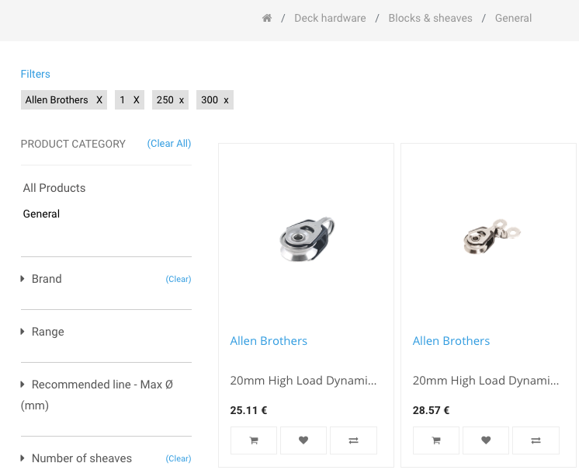Expand the Brand filter section
Image resolution: width=579 pixels, height=470 pixels.
pos(46,279)
